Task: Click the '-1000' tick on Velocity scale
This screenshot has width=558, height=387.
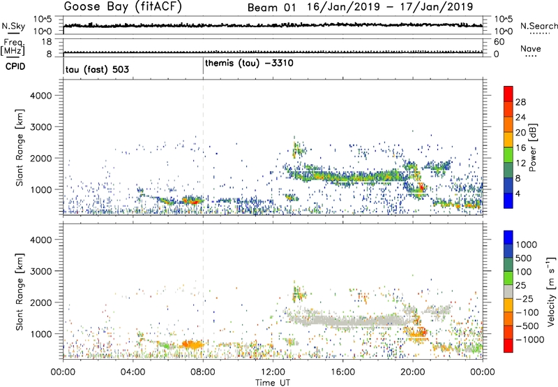Action: tap(530, 339)
